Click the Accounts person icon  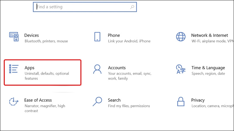97,69
